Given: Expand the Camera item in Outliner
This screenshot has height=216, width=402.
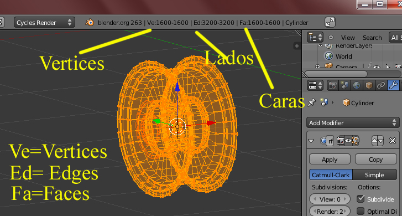Looking at the screenshot, I should click(x=317, y=66).
